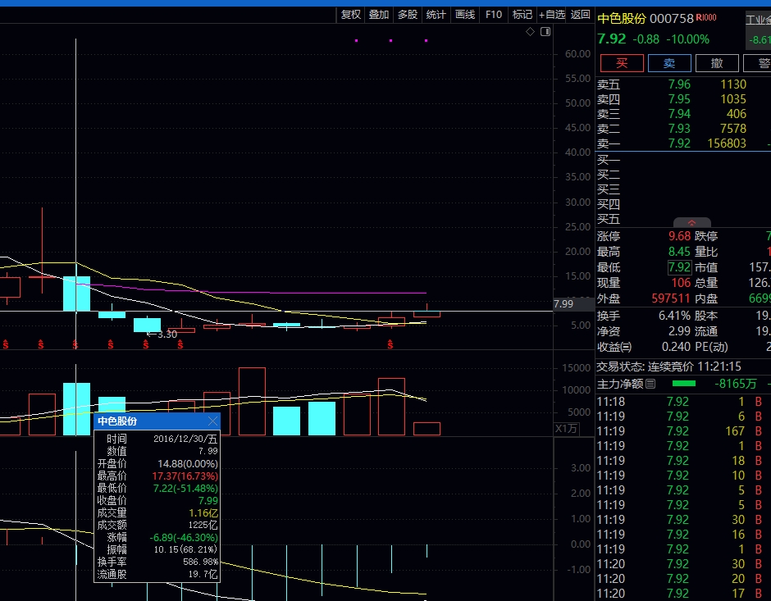771x601 pixels.
Task: Open the F10 company info
Action: [494, 15]
